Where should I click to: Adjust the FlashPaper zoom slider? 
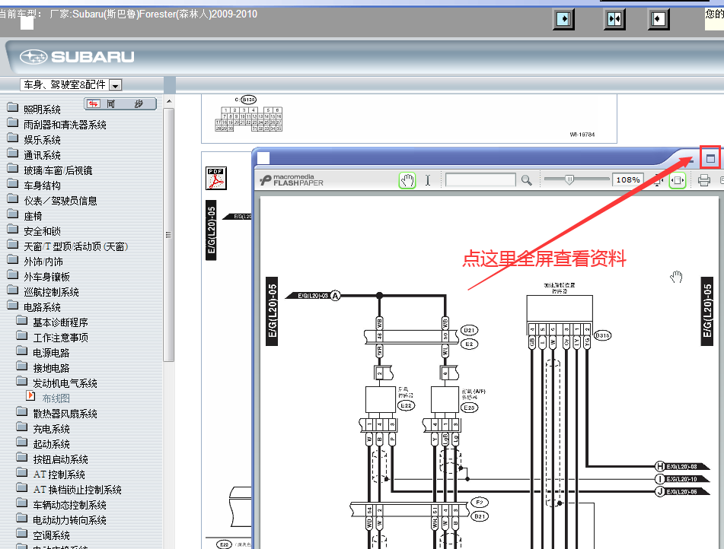569,179
